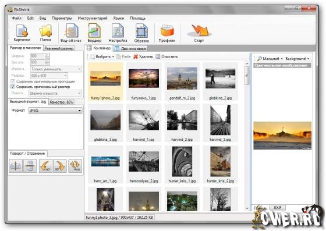The height and width of the screenshot is (231, 326).
Task: Rotate image 90 degrees left
Action: (x=46, y=166)
